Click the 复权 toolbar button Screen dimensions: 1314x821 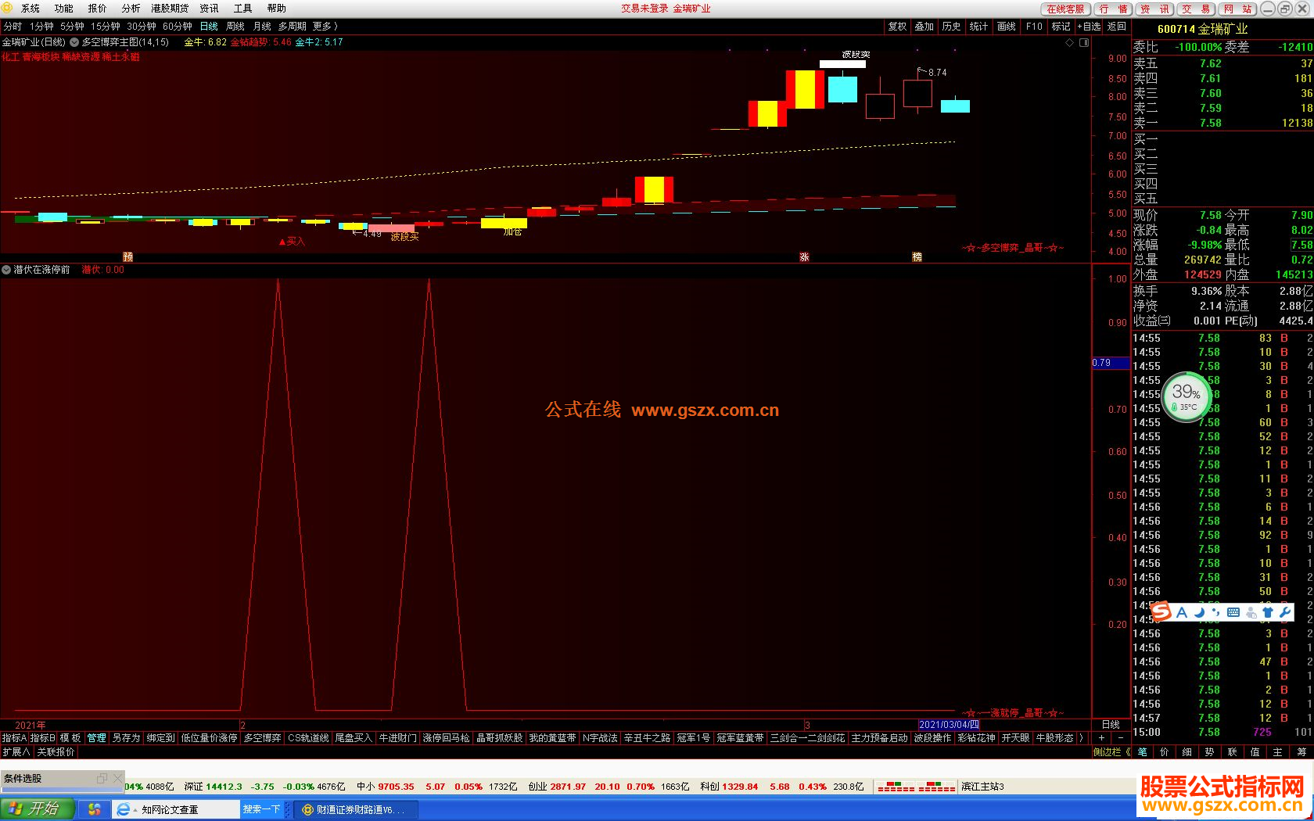(897, 27)
